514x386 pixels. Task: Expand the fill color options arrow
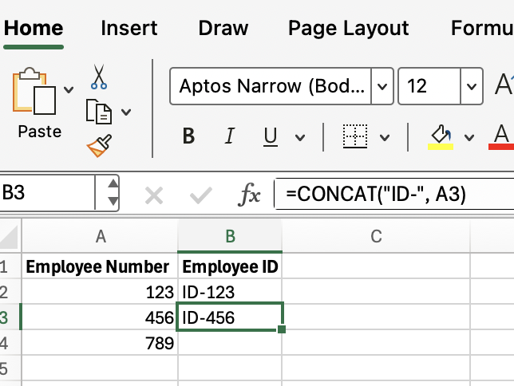(469, 138)
